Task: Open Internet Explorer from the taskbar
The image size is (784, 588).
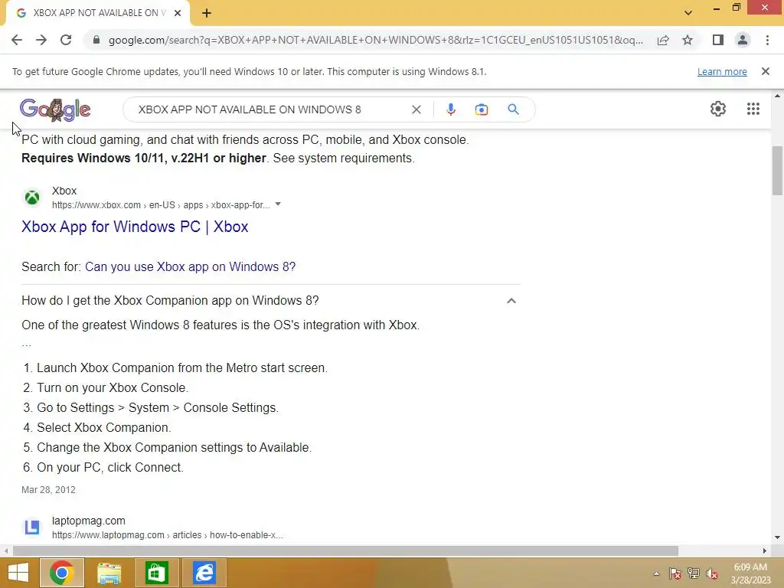Action: pos(204,573)
